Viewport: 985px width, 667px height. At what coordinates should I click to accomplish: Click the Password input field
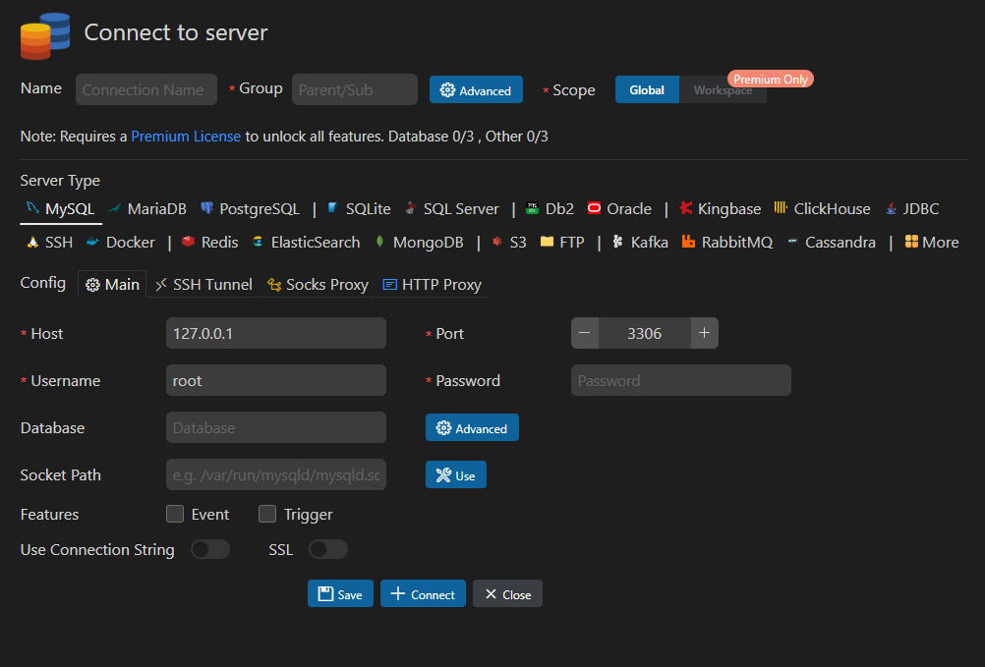pos(681,380)
